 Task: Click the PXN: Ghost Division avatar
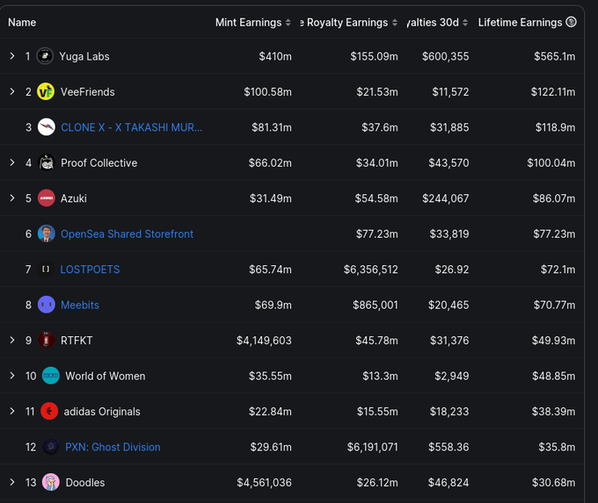coord(51,447)
